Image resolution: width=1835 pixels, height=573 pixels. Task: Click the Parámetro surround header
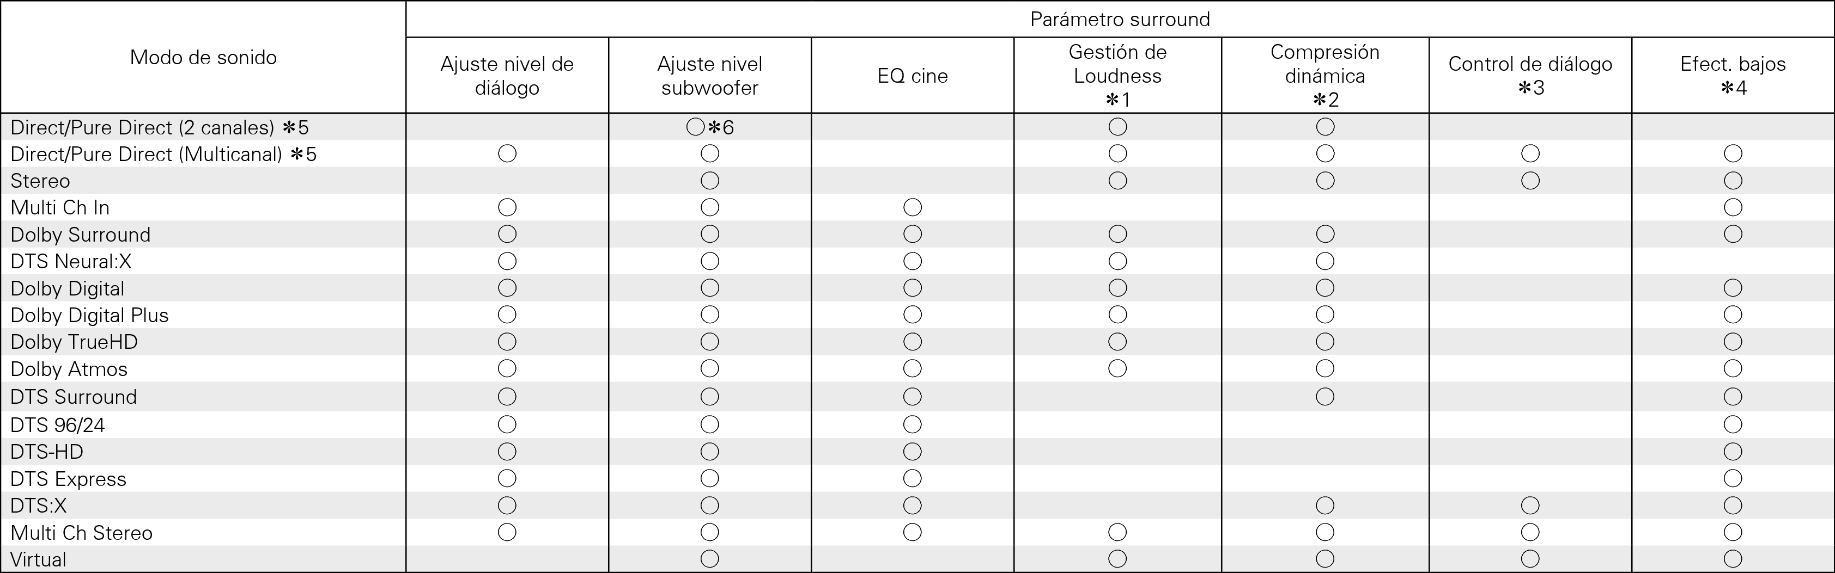1120,19
